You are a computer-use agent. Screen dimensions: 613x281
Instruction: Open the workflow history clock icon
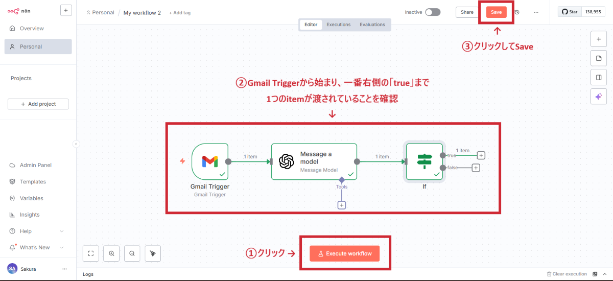[x=517, y=12]
